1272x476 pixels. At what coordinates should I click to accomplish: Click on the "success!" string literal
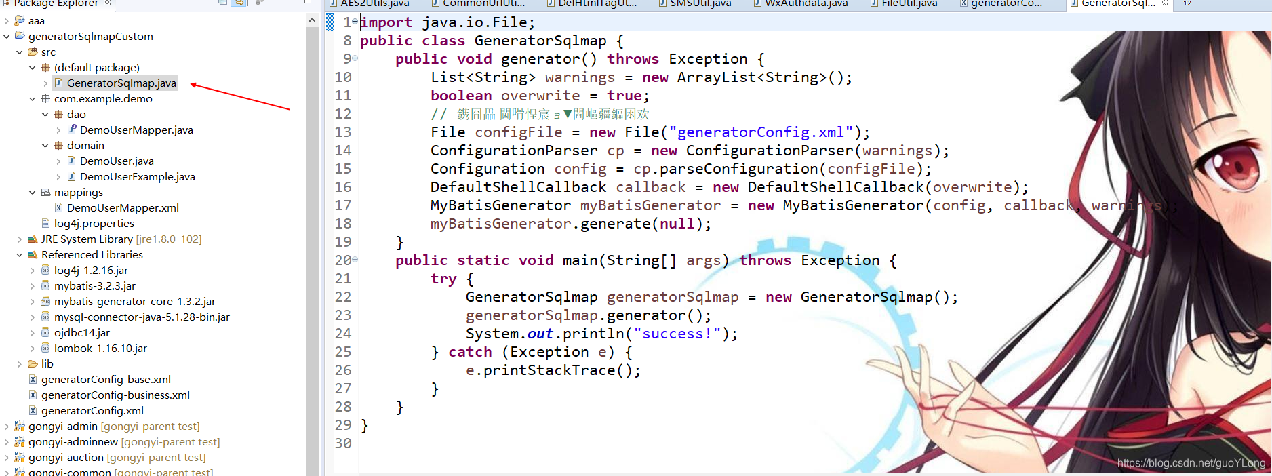[x=677, y=334]
